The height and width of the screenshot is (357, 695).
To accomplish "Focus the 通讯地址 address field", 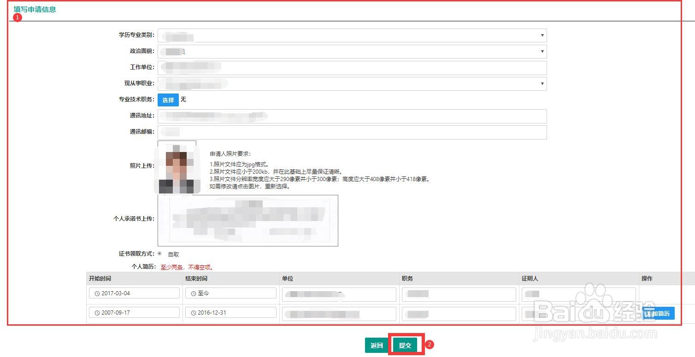I will coord(353,116).
